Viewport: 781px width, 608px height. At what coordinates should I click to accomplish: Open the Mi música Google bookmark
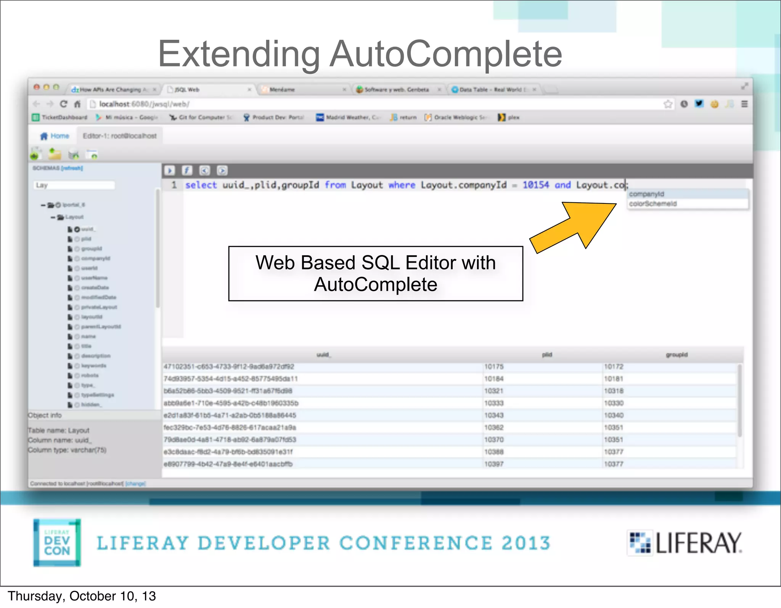tap(127, 117)
